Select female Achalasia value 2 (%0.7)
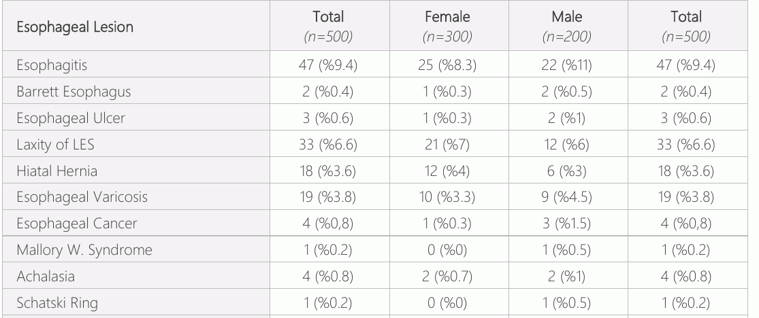Image resolution: width=759 pixels, height=318 pixels. click(447, 277)
